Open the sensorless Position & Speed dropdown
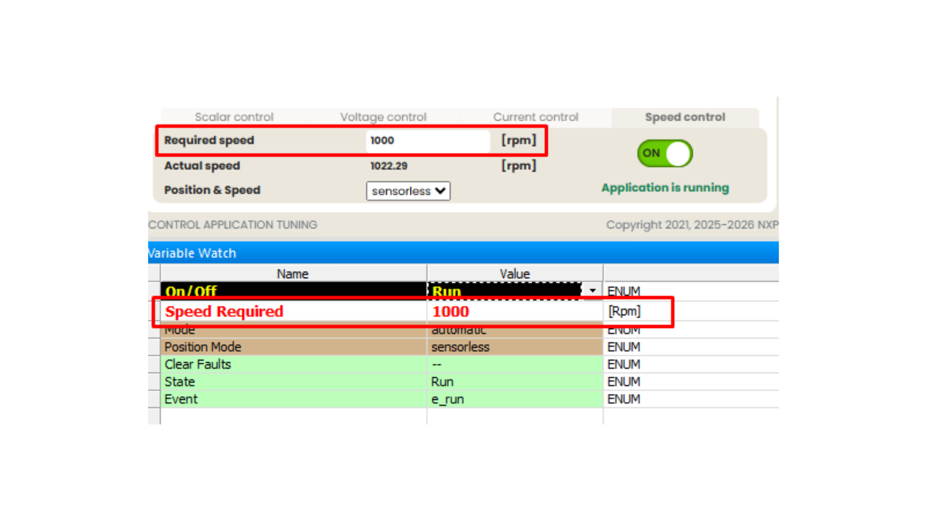The height and width of the screenshot is (521, 927). point(408,191)
